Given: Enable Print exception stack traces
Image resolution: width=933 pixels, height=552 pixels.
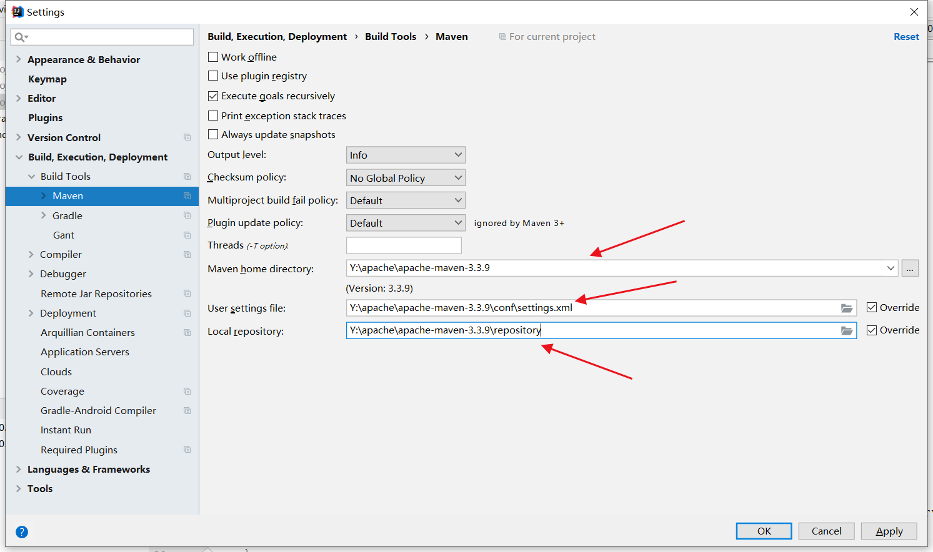Looking at the screenshot, I should click(213, 116).
